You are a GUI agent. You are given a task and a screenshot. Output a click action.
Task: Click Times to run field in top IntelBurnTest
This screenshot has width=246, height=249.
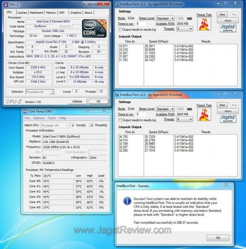(x=141, y=24)
